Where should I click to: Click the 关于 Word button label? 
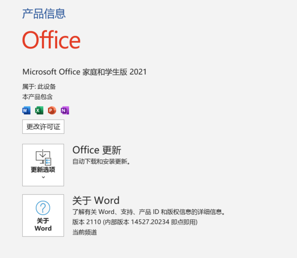(x=43, y=224)
